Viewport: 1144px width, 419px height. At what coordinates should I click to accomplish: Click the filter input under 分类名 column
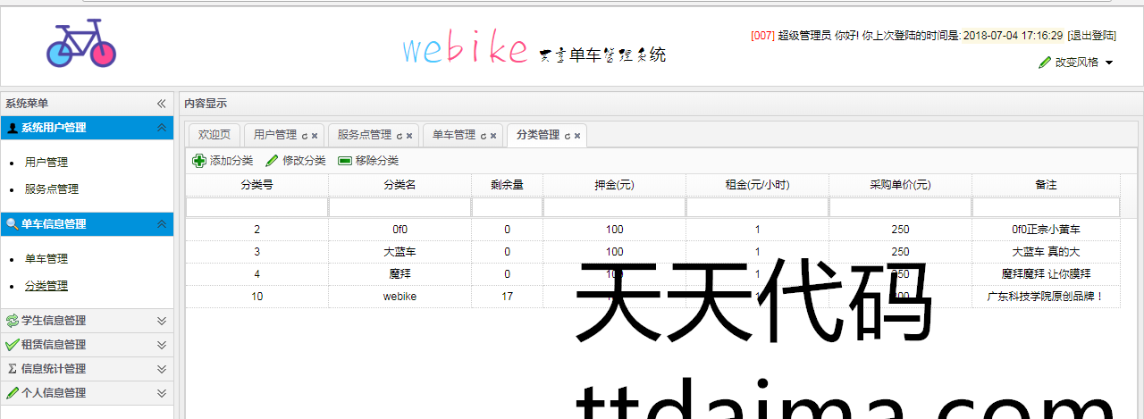click(x=400, y=207)
